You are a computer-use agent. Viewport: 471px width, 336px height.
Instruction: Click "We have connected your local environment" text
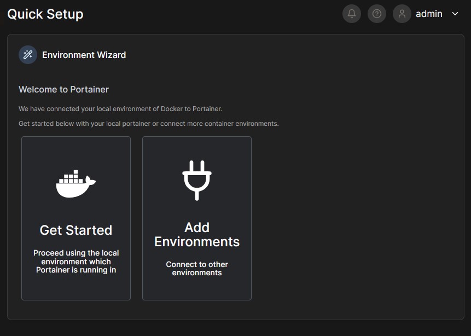coord(120,109)
